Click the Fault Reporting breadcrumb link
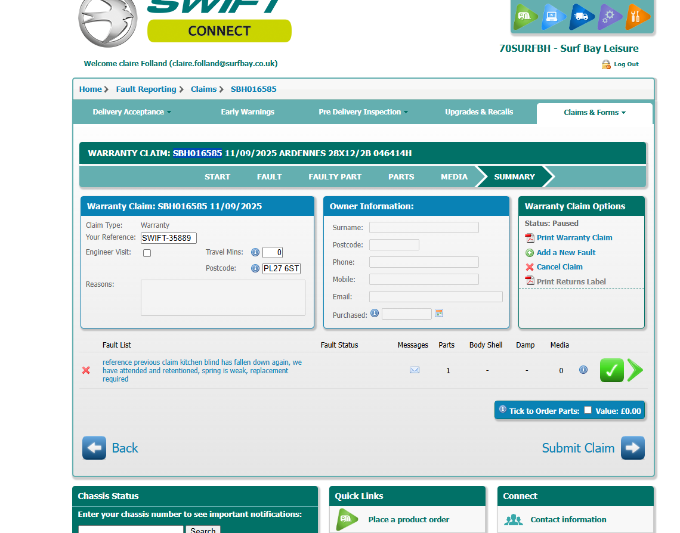Viewport: 680px width, 533px height. pos(146,89)
